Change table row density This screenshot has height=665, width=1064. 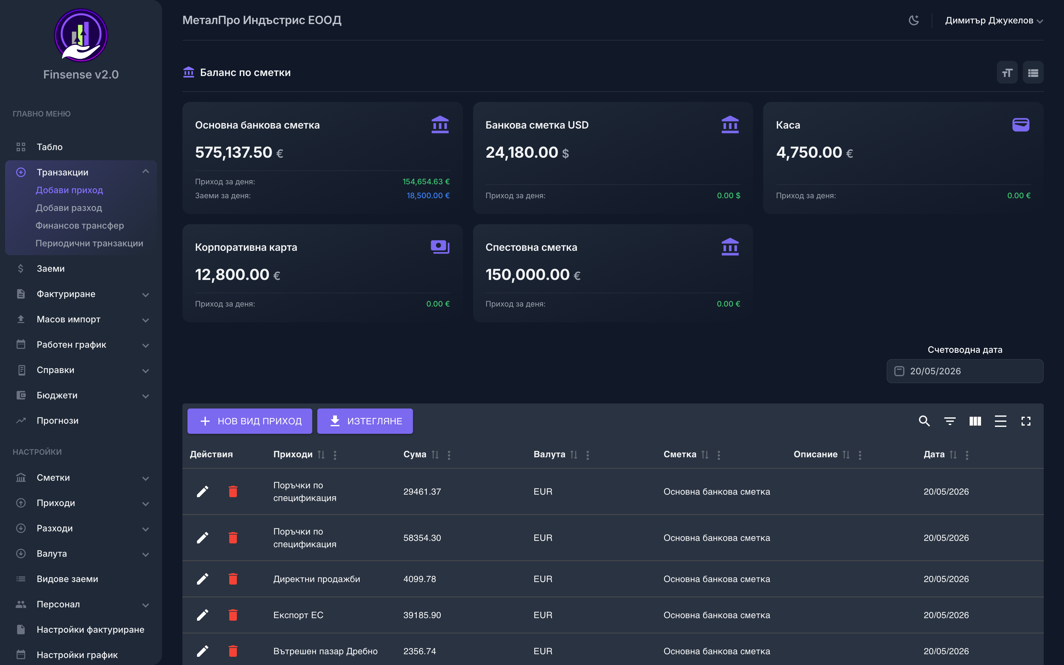click(x=1000, y=421)
